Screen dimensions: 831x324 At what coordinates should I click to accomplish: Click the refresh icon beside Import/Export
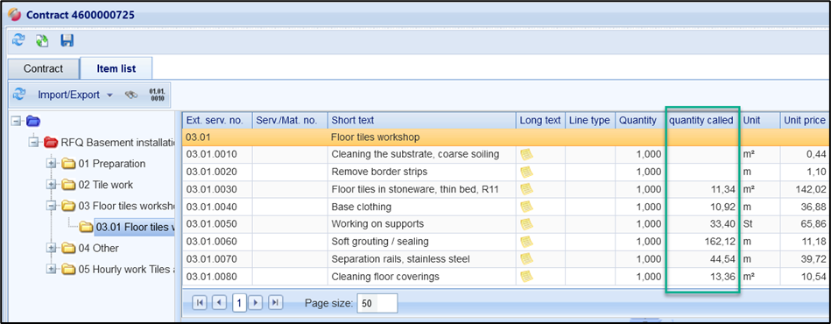tap(19, 95)
